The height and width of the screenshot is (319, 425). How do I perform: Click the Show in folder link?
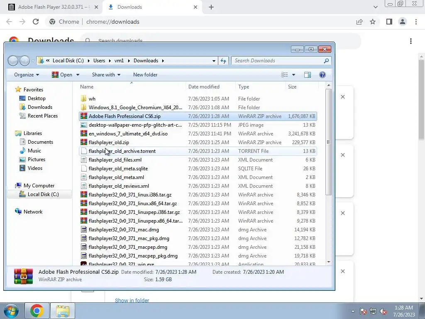(132, 300)
